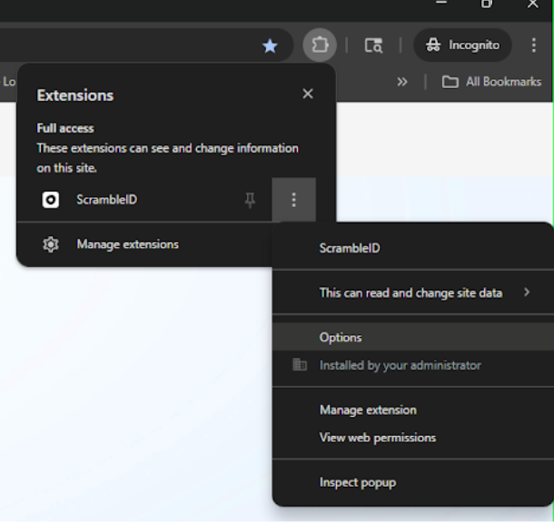
Task: Minimize the browser window
Action: point(441,3)
